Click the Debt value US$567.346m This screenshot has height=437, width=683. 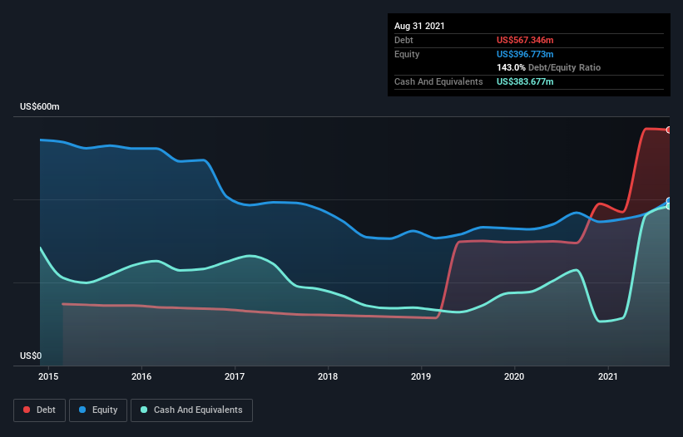(525, 40)
